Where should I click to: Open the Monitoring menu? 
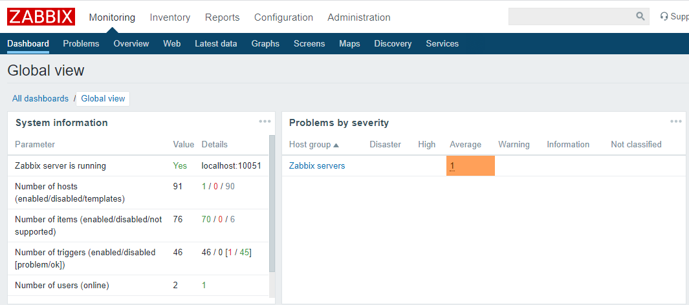pos(112,17)
